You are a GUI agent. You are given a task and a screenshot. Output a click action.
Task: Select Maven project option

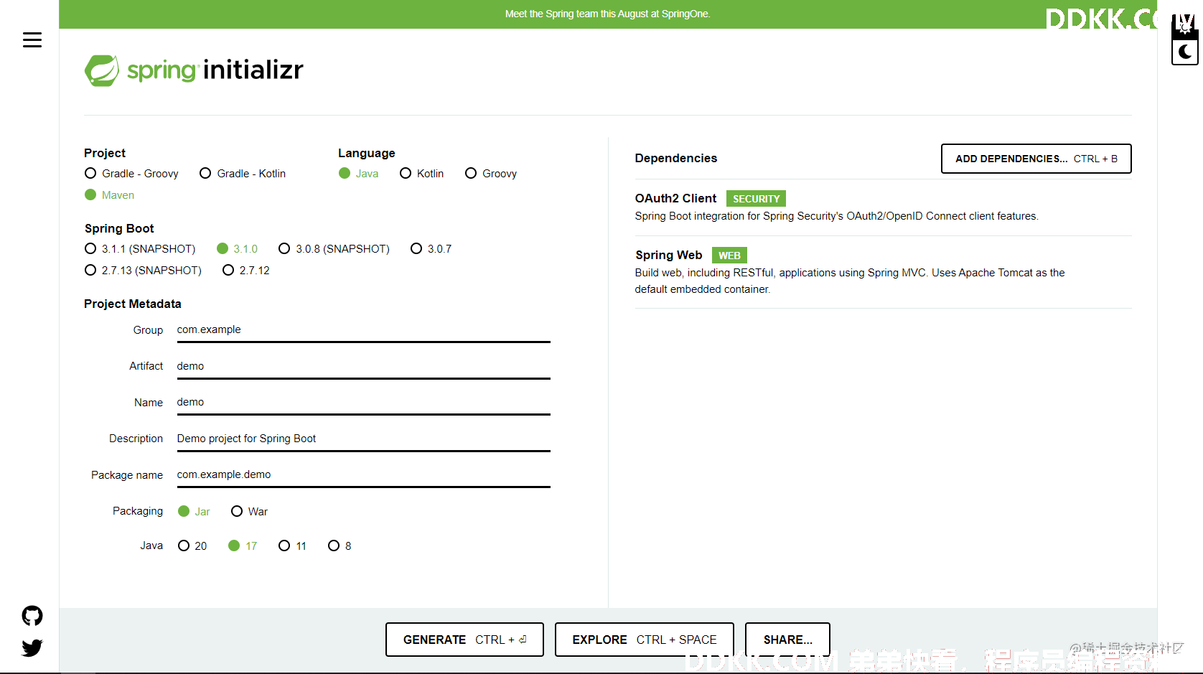coord(110,195)
